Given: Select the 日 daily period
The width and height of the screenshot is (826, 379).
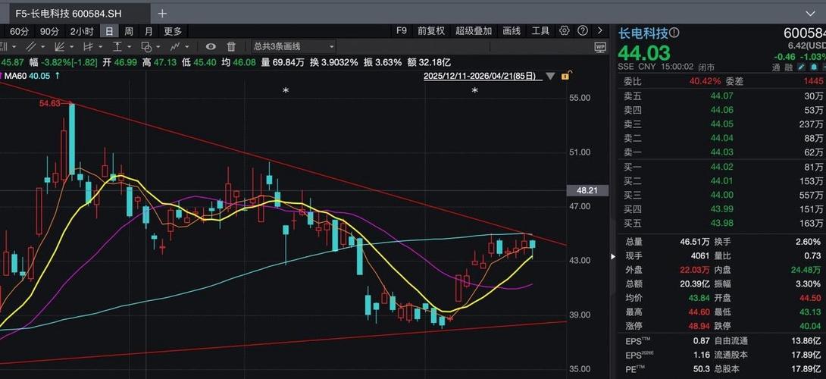Looking at the screenshot, I should click(109, 31).
